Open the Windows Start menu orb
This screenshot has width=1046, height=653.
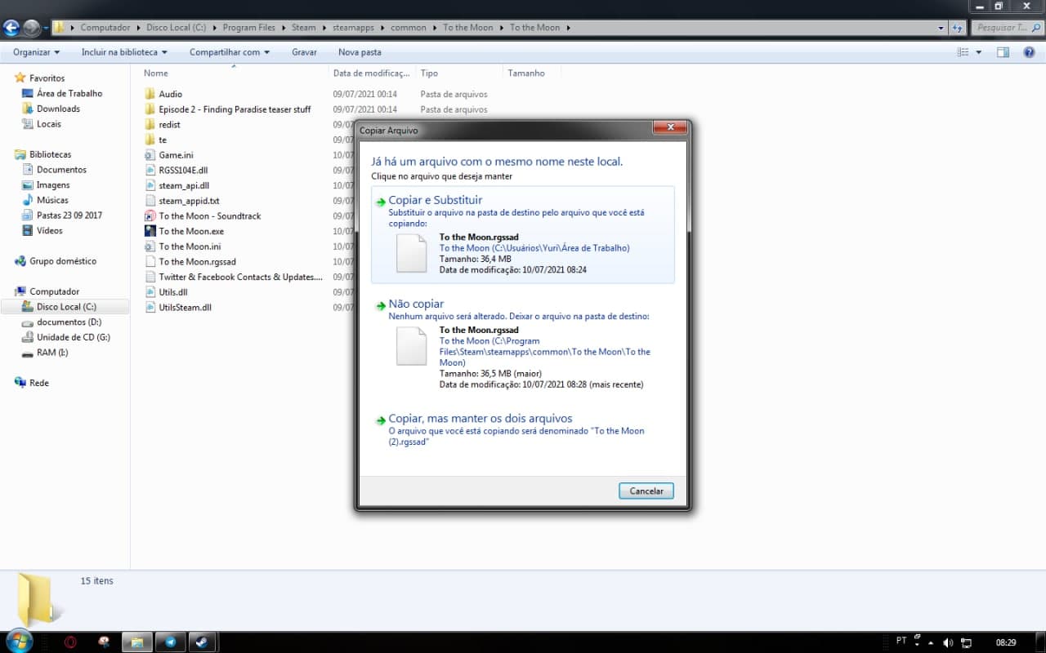coord(18,642)
